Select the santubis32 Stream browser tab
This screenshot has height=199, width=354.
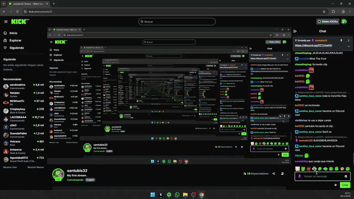point(28,4)
